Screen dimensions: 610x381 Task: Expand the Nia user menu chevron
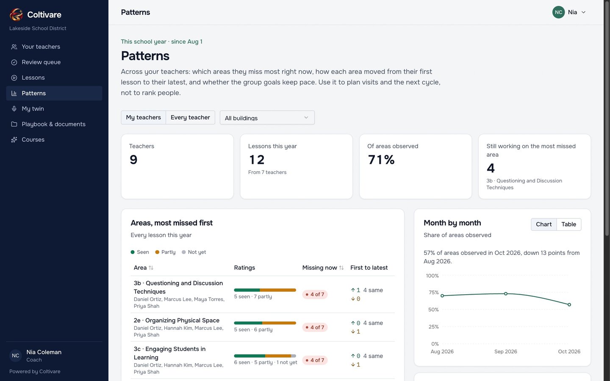point(583,12)
